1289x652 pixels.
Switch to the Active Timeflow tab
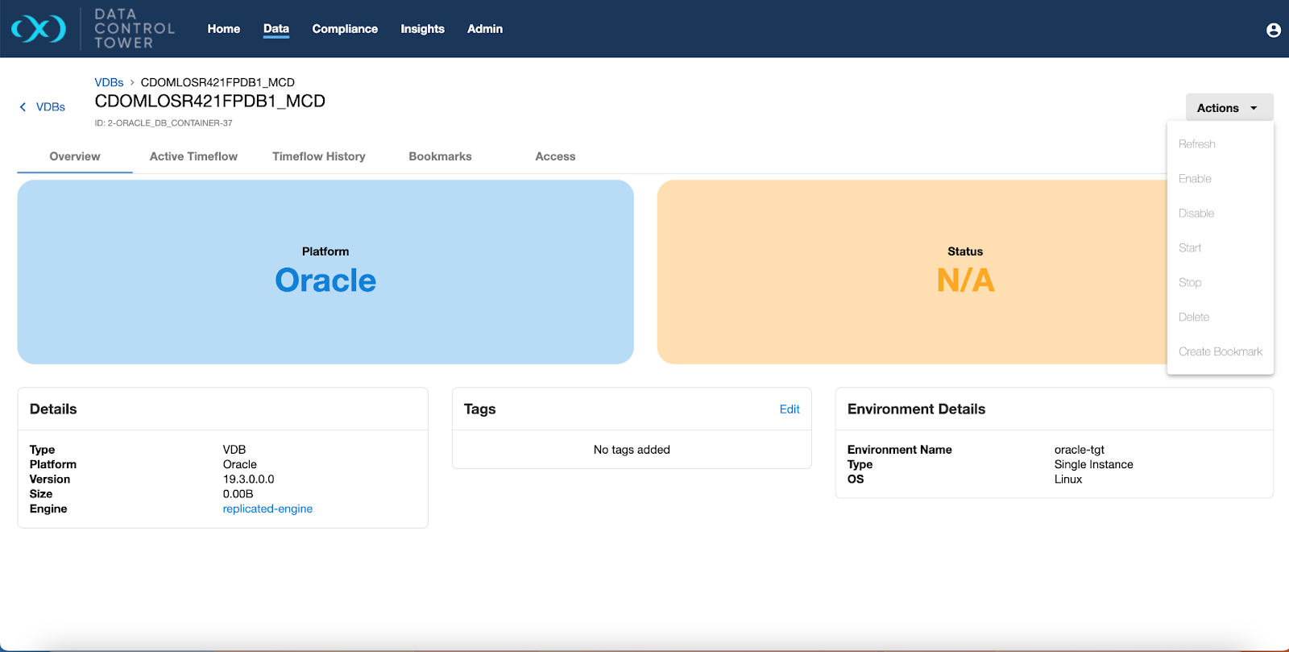193,156
